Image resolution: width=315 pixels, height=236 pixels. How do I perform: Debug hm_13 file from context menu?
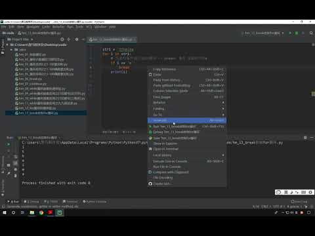click(187, 132)
